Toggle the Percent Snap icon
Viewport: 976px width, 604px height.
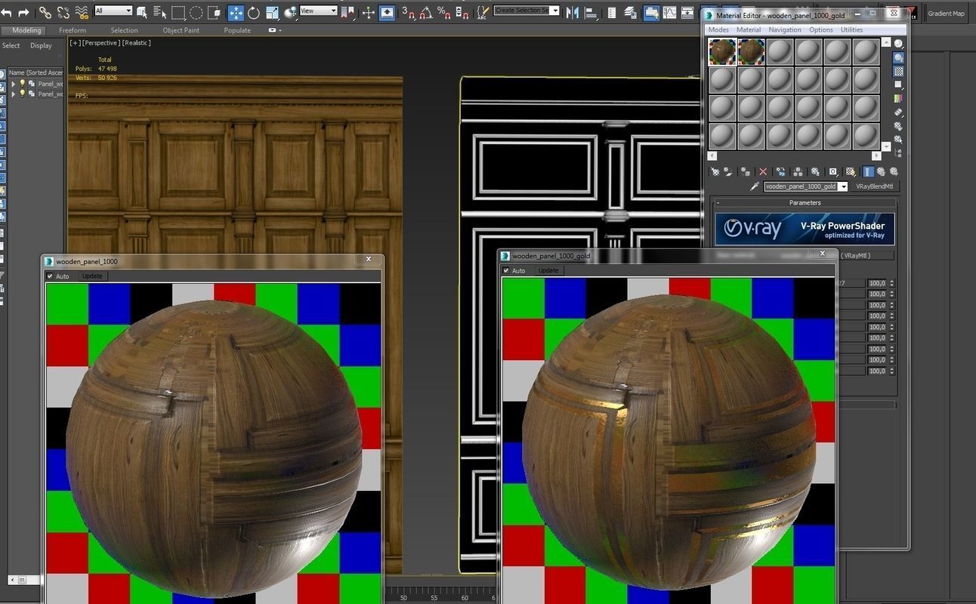pyautogui.click(x=444, y=12)
